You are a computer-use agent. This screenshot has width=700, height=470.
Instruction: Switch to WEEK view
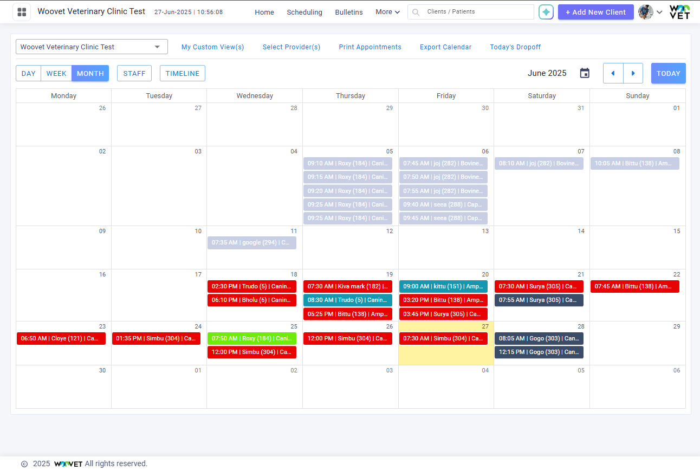pos(56,73)
